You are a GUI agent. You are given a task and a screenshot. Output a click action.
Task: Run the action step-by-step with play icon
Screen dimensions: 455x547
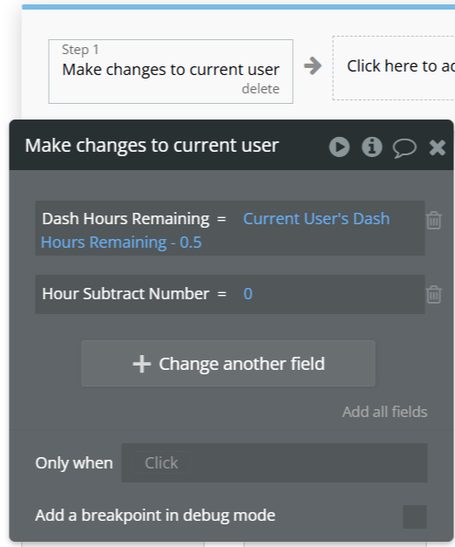pyautogui.click(x=339, y=147)
